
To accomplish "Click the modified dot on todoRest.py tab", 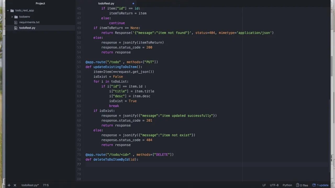I will 133,3.
